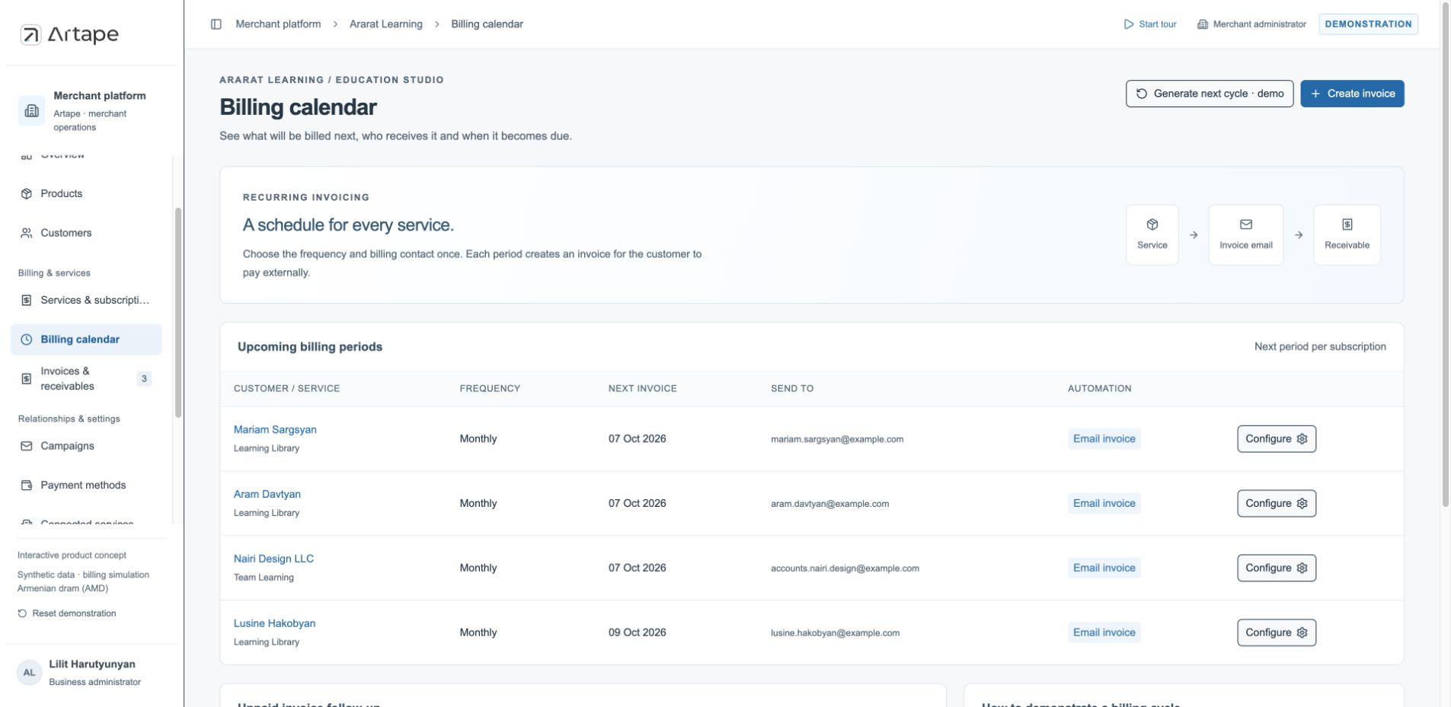1451x707 pixels.
Task: Click the Service cube icon card
Action: (x=1152, y=234)
